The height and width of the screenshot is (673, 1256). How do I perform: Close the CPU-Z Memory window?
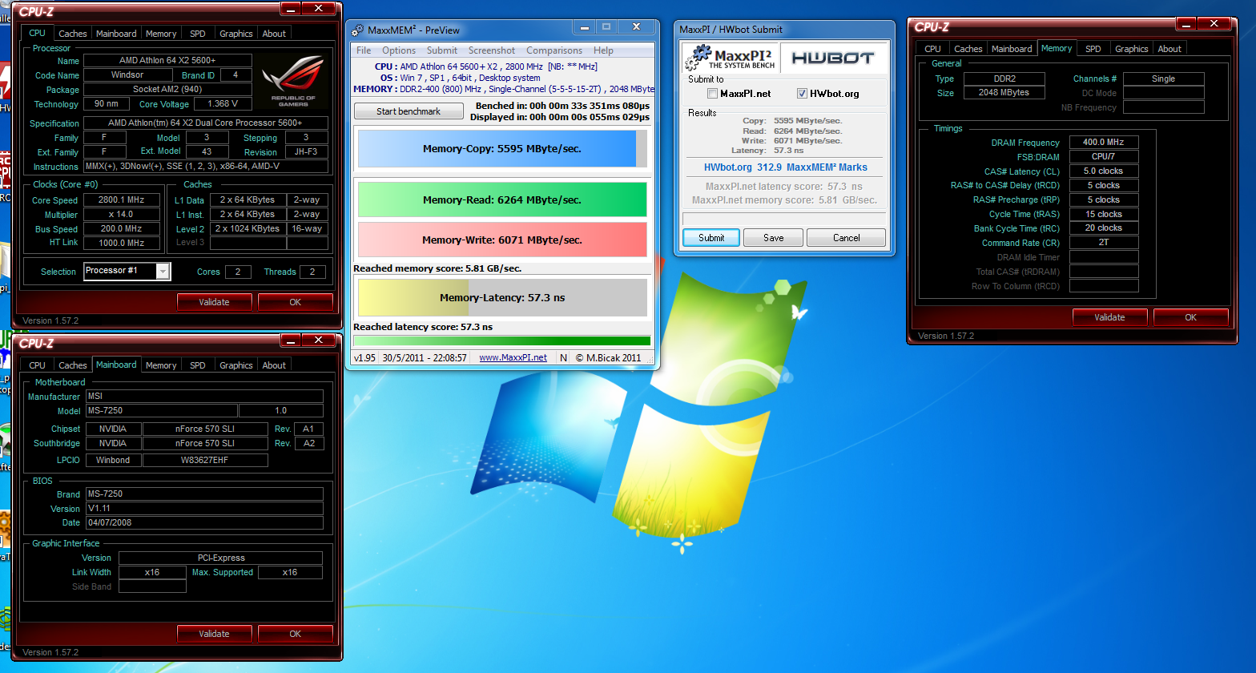(1214, 24)
